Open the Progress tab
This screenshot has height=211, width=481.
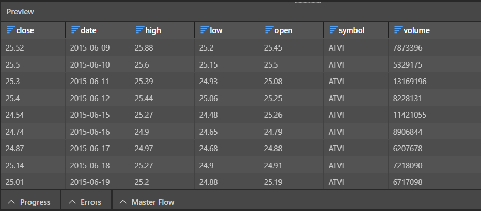coord(35,202)
